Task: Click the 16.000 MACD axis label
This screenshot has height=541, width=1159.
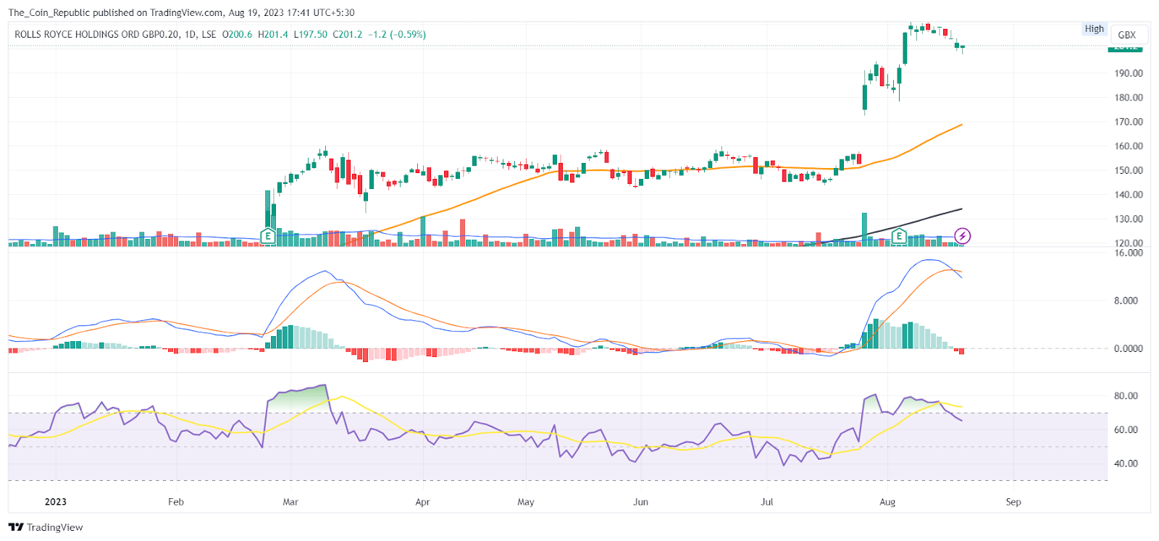Action: point(1129,253)
